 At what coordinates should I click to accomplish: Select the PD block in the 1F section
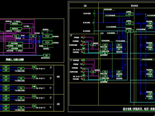click(93, 72)
